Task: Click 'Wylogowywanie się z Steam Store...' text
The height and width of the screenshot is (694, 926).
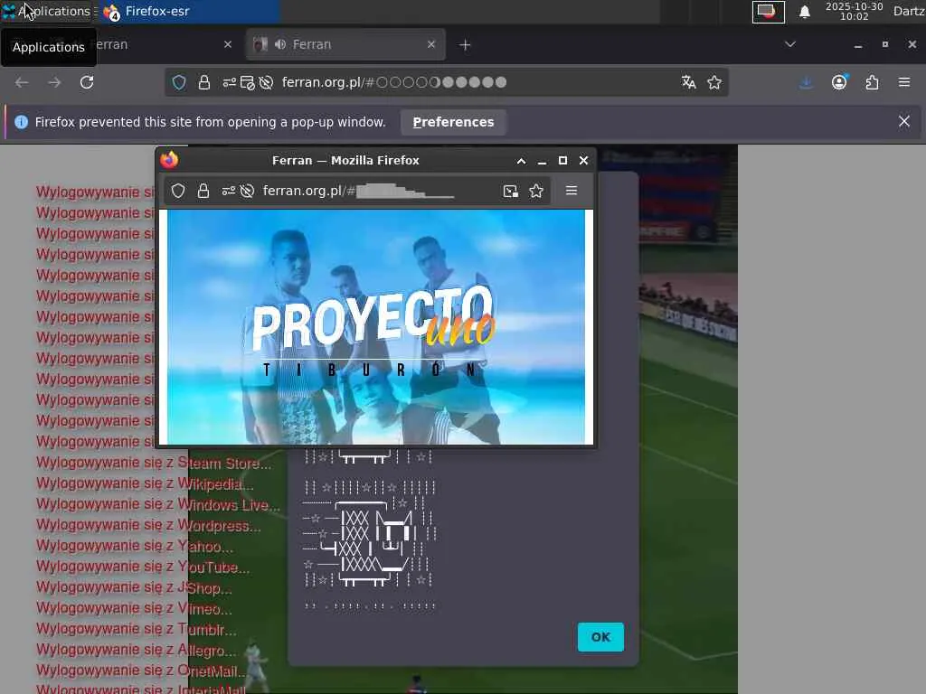Action: click(x=154, y=463)
